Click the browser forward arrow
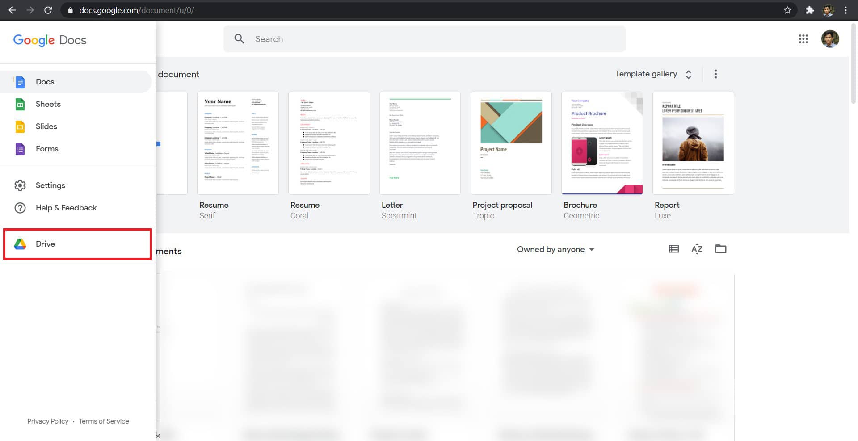This screenshot has width=858, height=441. [30, 10]
